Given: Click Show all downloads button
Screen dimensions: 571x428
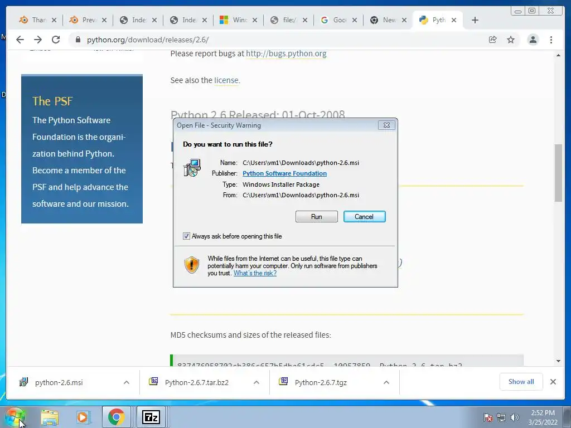Looking at the screenshot, I should point(521,382).
